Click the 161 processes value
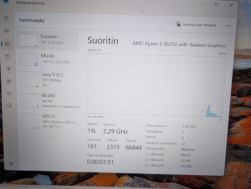The image size is (251, 189). pos(92,146)
